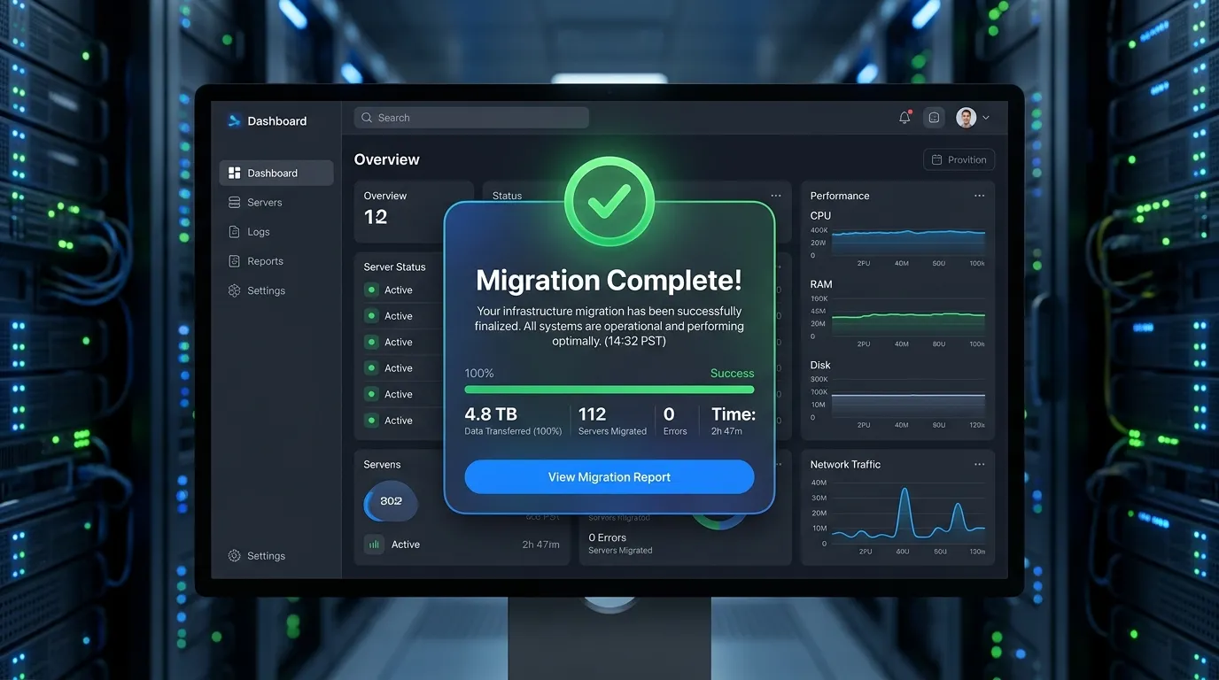The height and width of the screenshot is (680, 1219).
Task: Click the Overview page heading
Action: point(386,159)
